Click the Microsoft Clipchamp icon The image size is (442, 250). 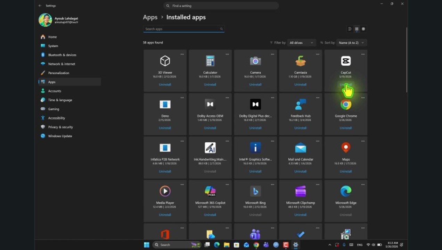click(x=301, y=191)
